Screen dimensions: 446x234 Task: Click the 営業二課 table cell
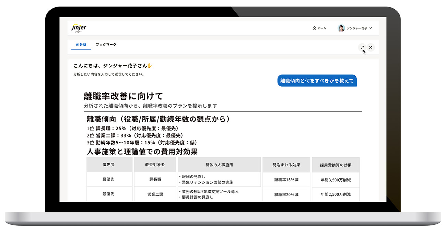[x=154, y=194]
